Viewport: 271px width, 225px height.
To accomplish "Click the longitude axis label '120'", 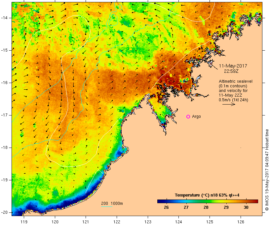I will point(55,222).
